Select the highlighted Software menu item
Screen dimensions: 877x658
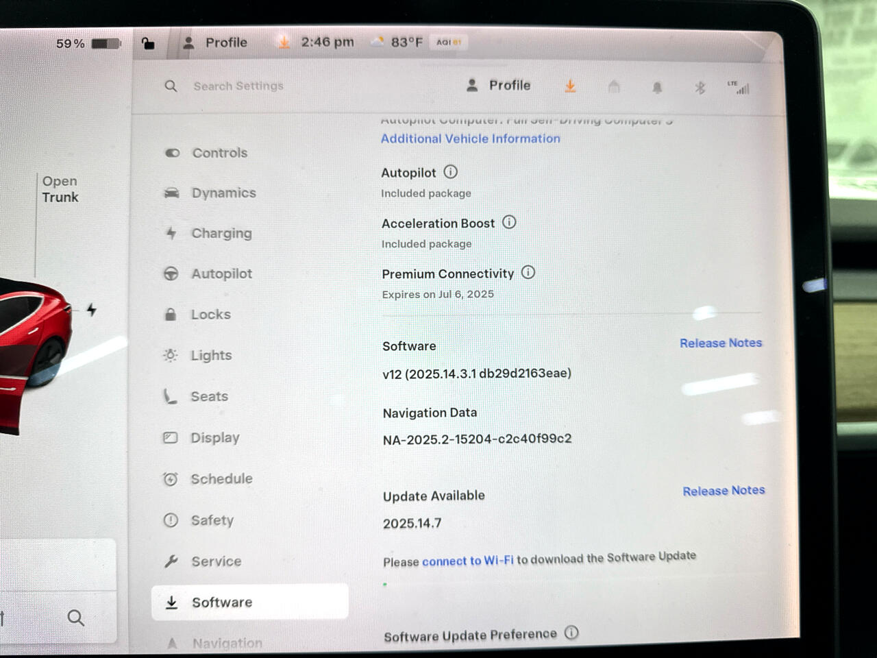[x=250, y=602]
